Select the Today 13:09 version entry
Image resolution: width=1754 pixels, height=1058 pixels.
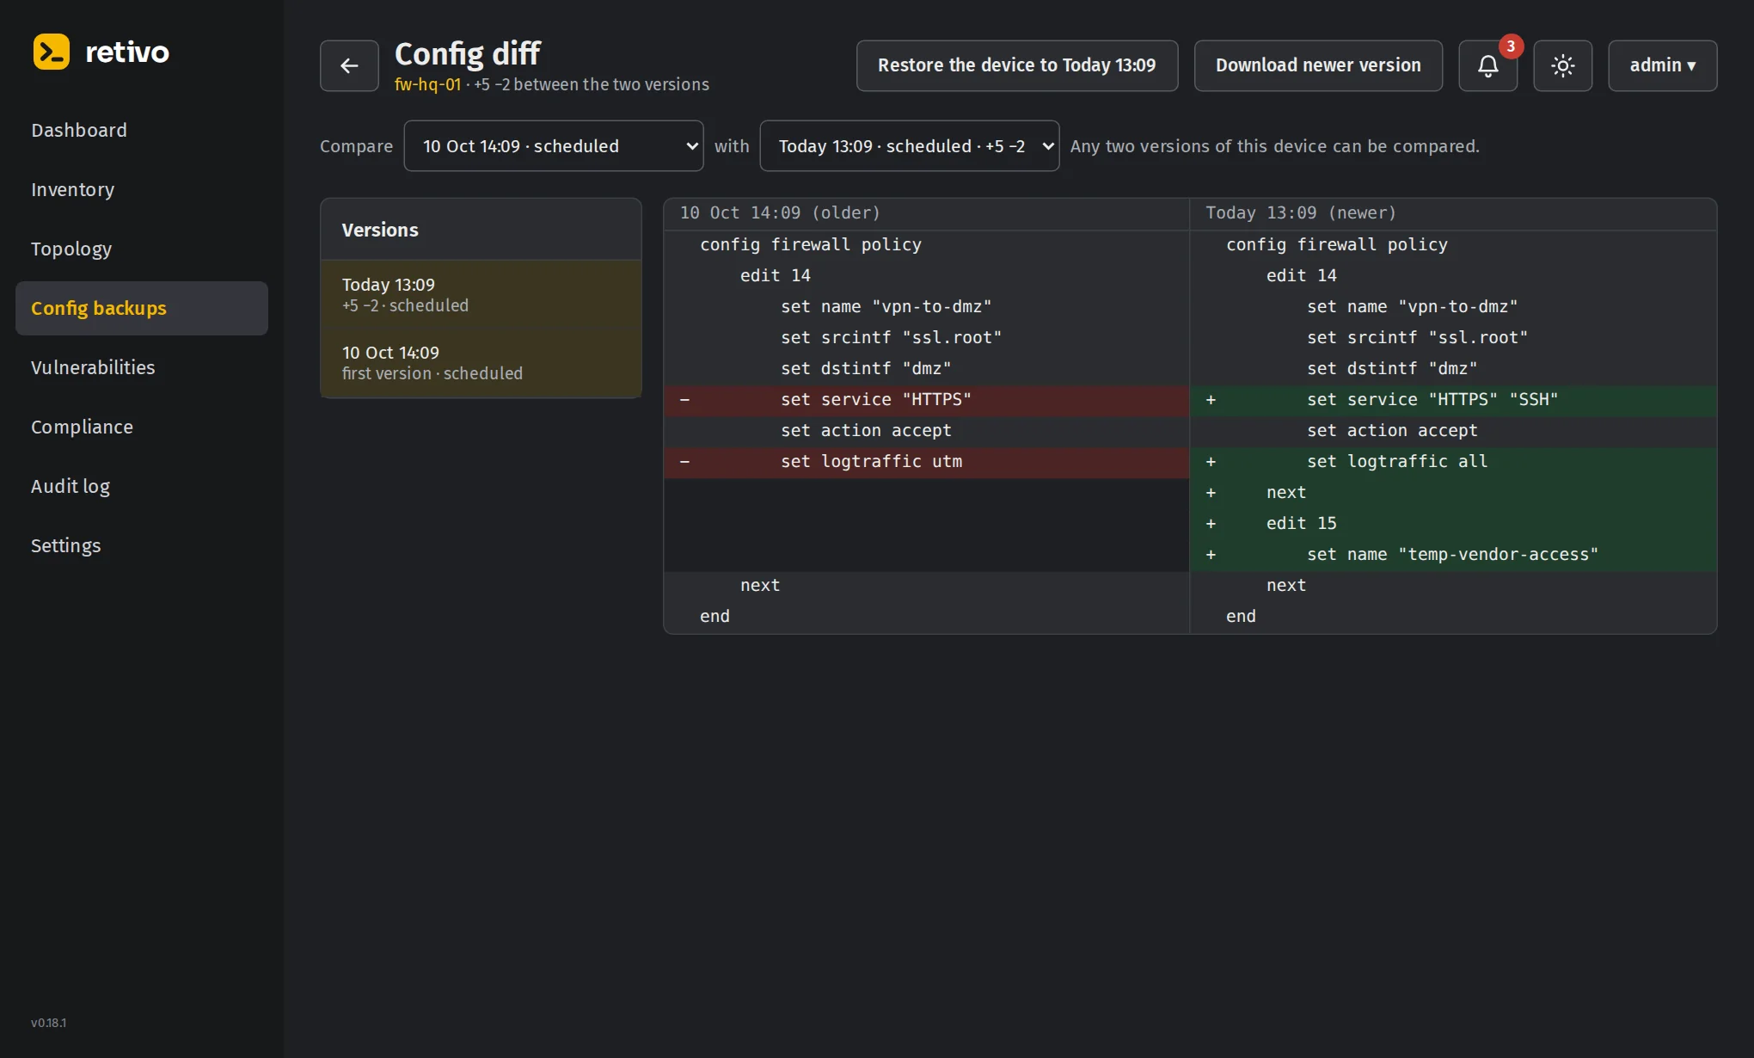481,294
